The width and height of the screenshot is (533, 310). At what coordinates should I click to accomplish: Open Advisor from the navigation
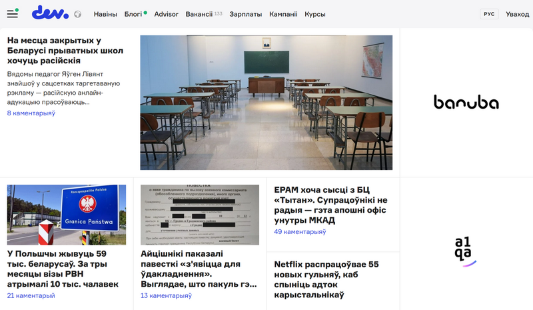click(x=166, y=14)
